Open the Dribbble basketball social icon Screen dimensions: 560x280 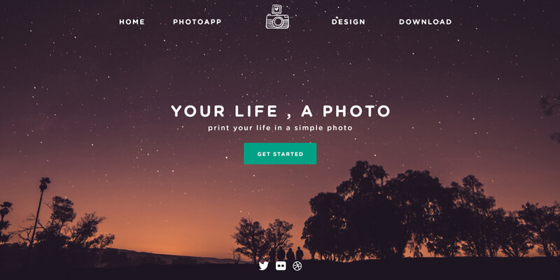297,266
